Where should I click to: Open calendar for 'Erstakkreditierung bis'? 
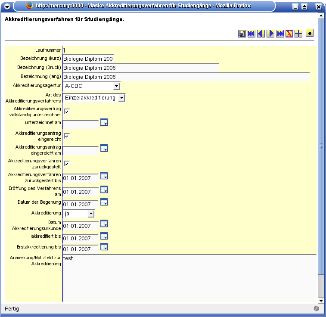104,247
